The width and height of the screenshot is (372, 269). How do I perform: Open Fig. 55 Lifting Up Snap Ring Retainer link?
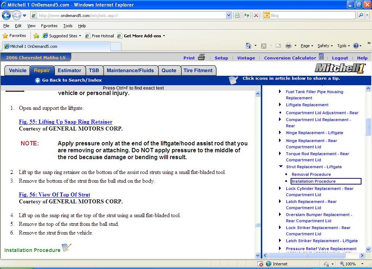click(65, 122)
